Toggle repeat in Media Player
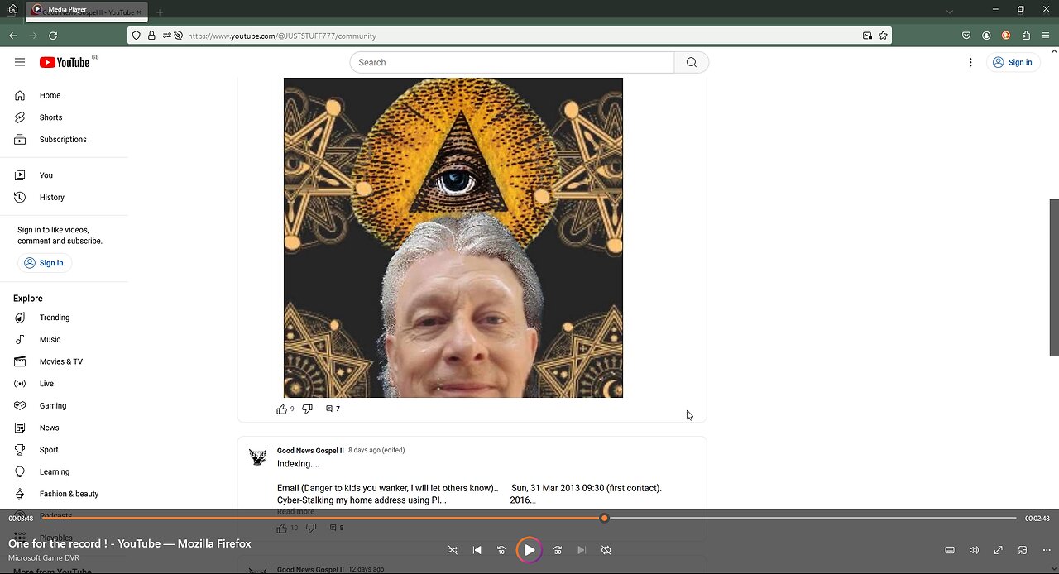This screenshot has width=1059, height=574. tap(606, 550)
